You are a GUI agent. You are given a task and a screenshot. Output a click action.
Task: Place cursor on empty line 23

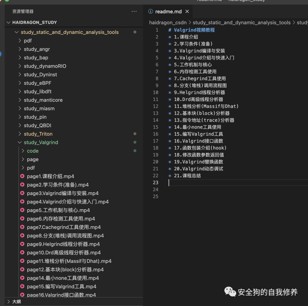tap(238, 183)
